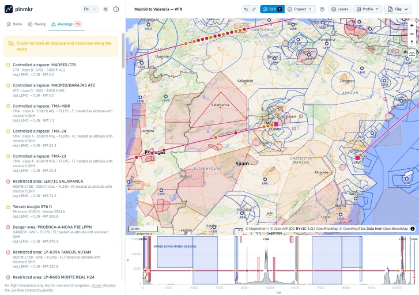Click the warnings list scrollbar
Image resolution: width=419 pixels, height=295 pixels.
point(123,51)
